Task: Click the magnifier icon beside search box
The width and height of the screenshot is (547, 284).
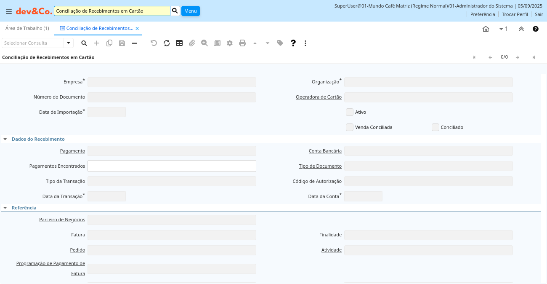Action: (175, 11)
